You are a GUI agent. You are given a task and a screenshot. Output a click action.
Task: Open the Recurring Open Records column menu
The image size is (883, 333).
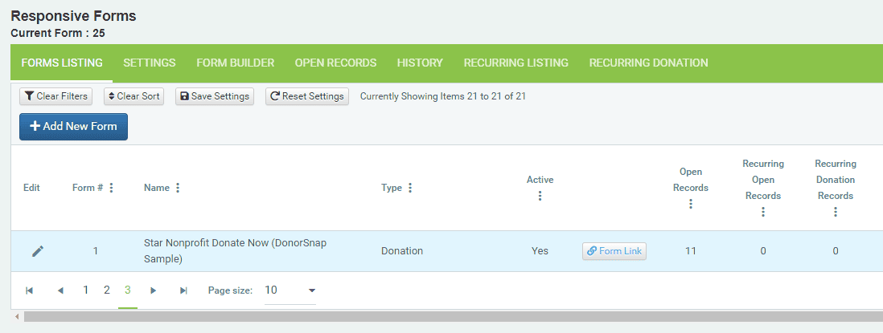[763, 212]
